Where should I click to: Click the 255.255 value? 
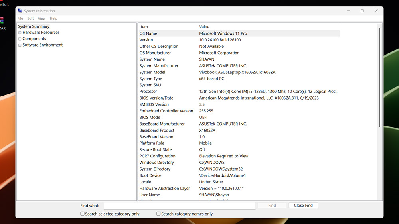[x=206, y=111]
